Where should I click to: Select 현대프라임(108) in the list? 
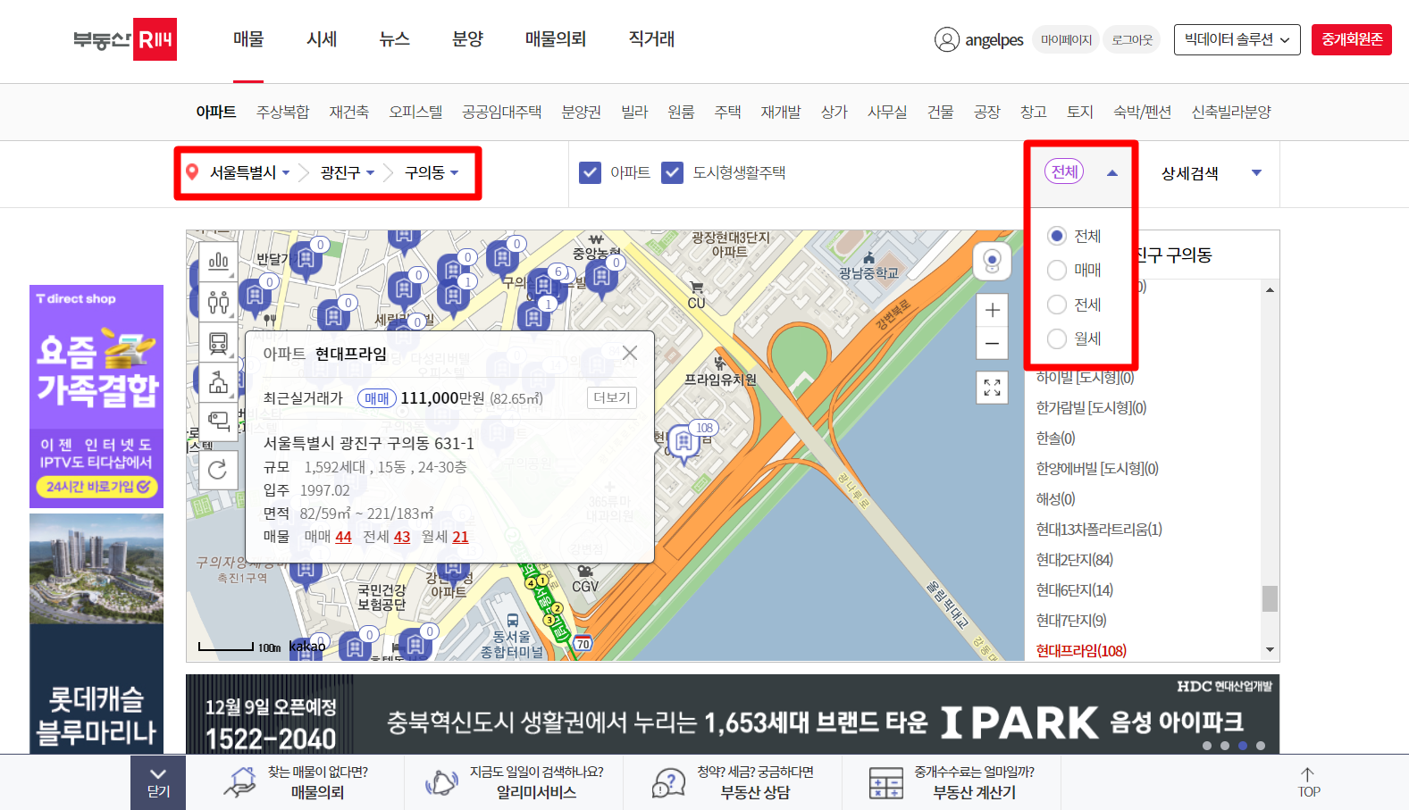point(1081,651)
